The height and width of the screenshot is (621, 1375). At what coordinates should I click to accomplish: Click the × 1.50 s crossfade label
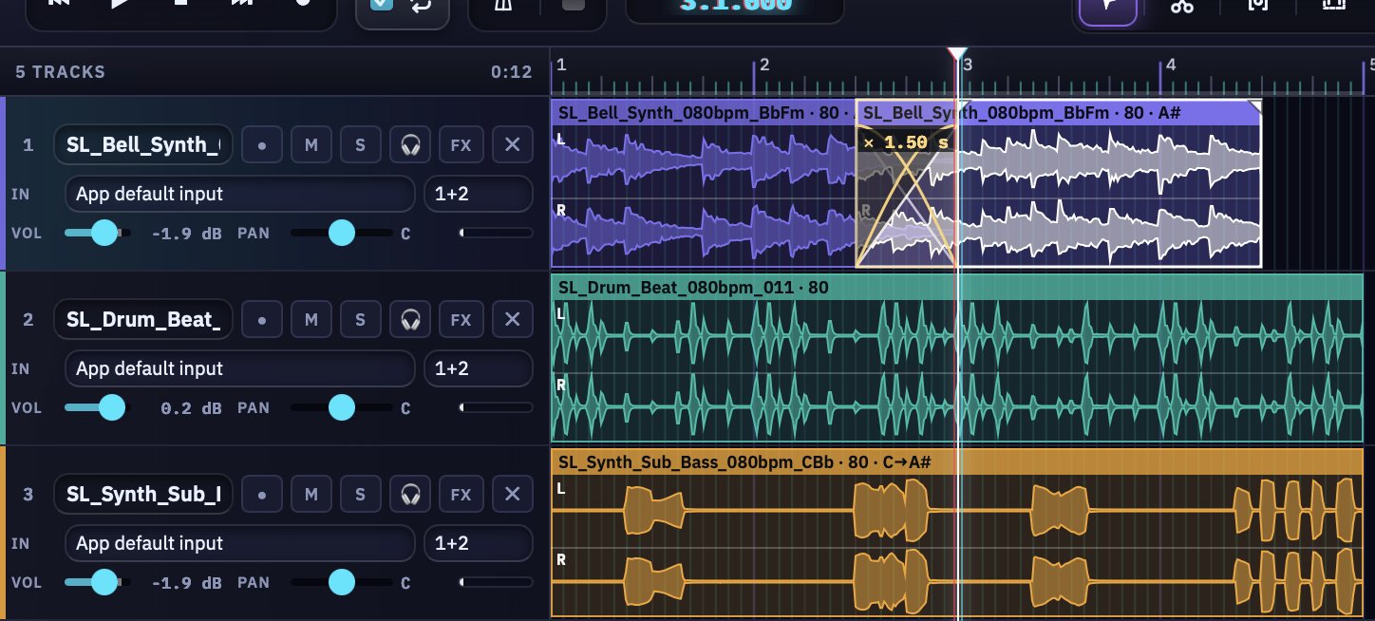click(904, 141)
